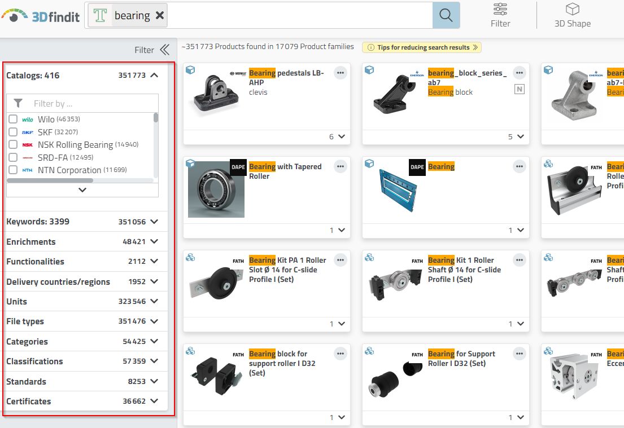This screenshot has width=624, height=428.
Task: Click the 3Dfindit logo
Action: click(40, 15)
